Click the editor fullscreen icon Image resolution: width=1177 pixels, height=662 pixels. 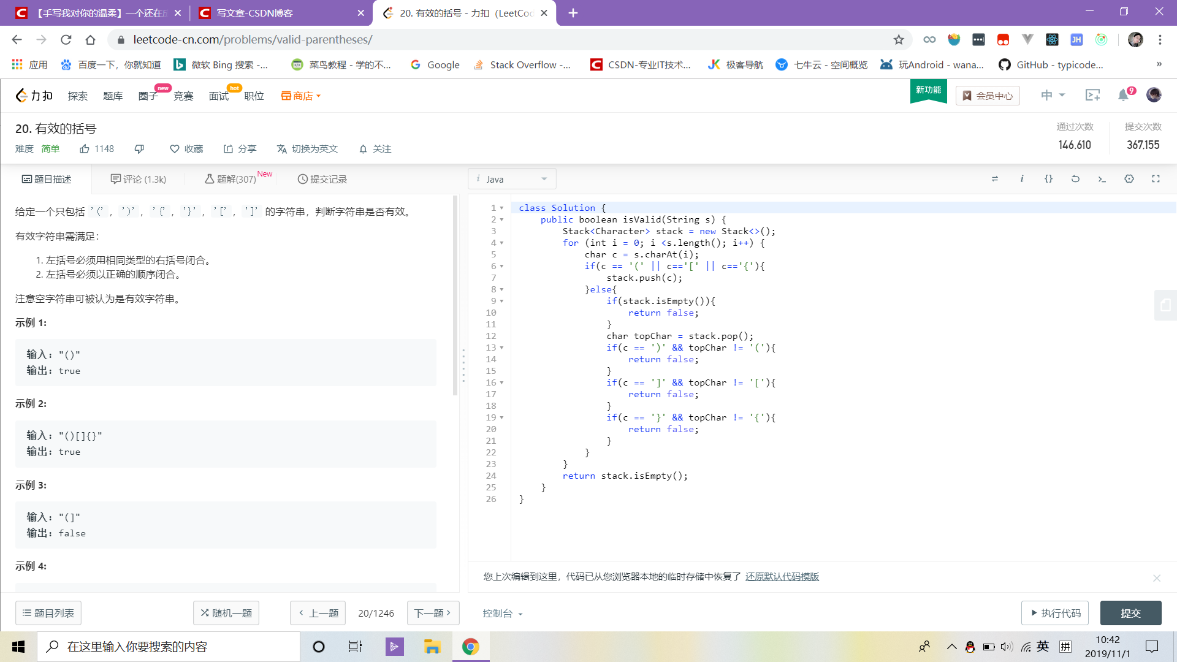1156,179
